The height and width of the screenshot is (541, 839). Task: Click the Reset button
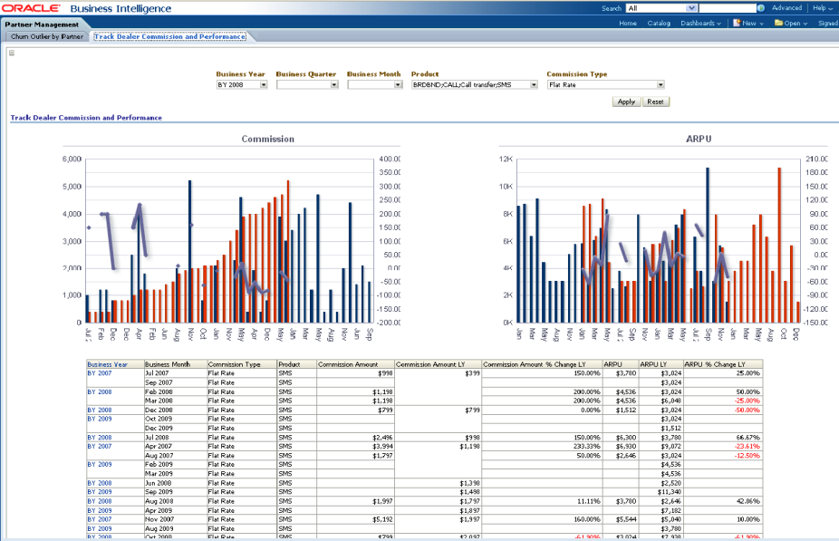[x=655, y=101]
